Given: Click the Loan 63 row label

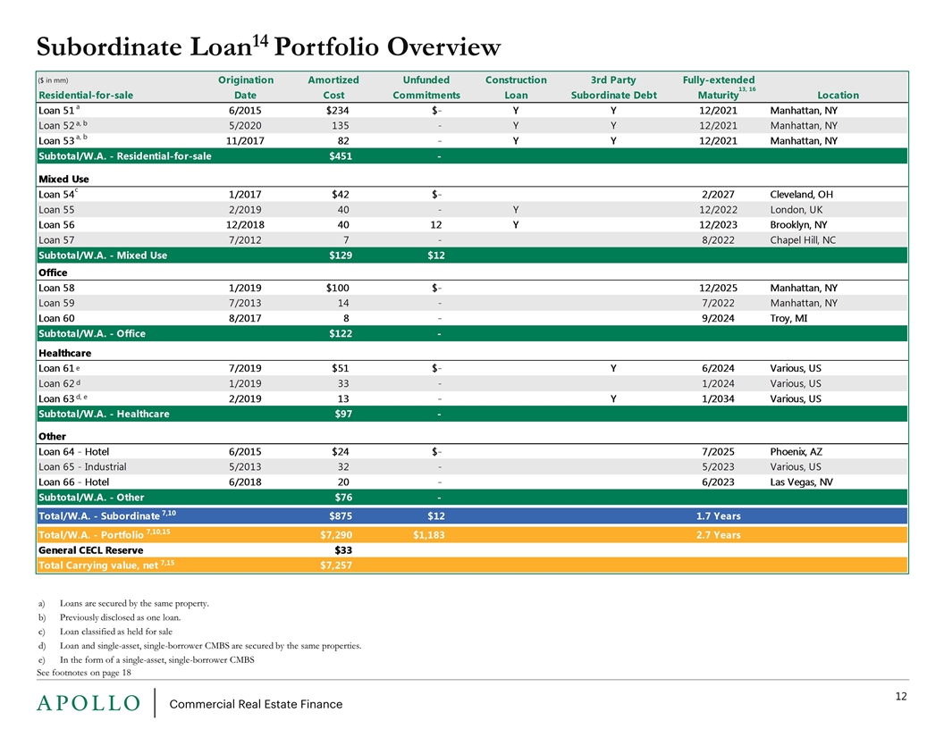Looking at the screenshot, I should (63, 398).
